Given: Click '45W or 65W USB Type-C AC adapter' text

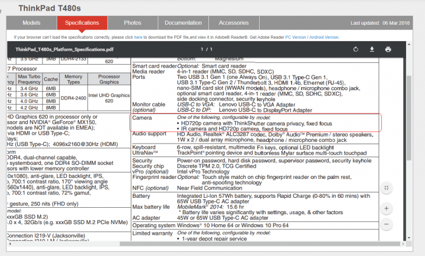Looking at the screenshot, I should (223, 218).
